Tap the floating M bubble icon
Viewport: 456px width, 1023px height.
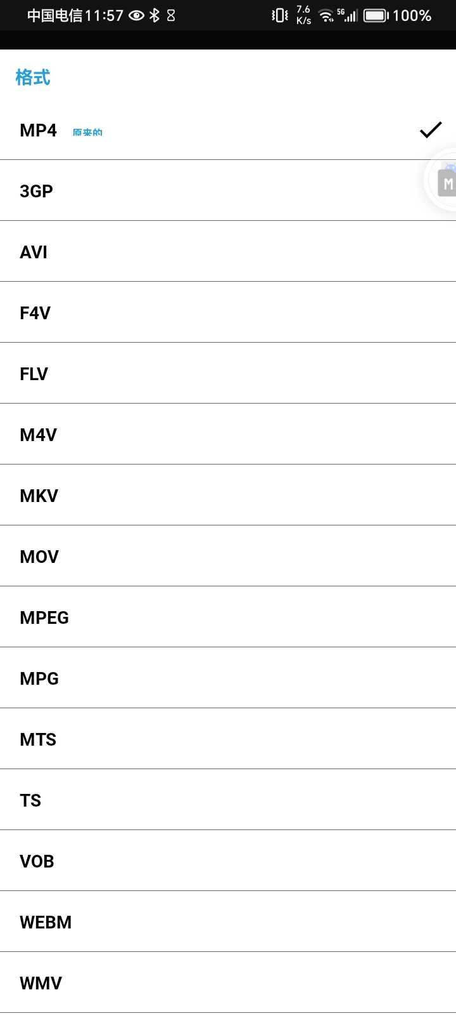point(446,183)
